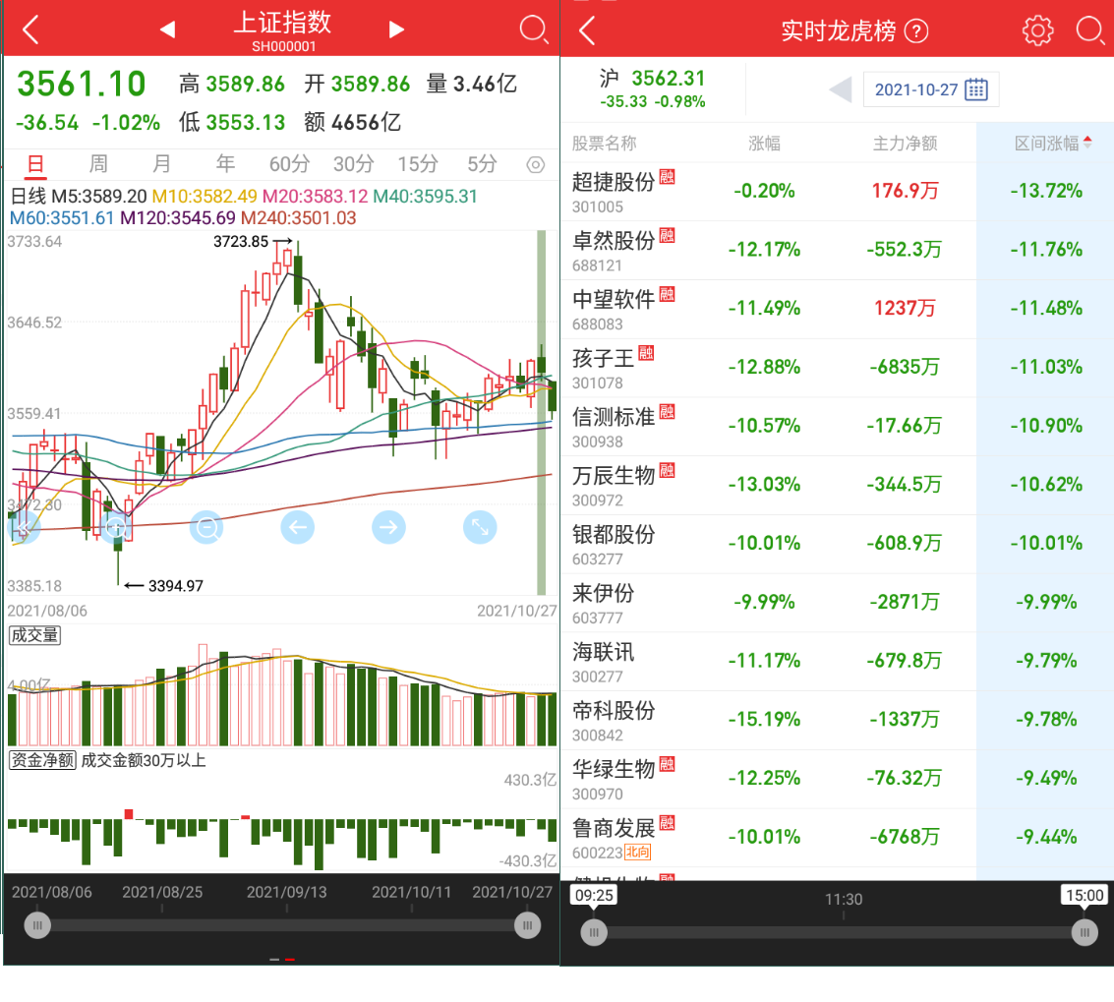Open the 卓然股份 688121 row
Screen dimensions: 1114x1002
[837, 251]
